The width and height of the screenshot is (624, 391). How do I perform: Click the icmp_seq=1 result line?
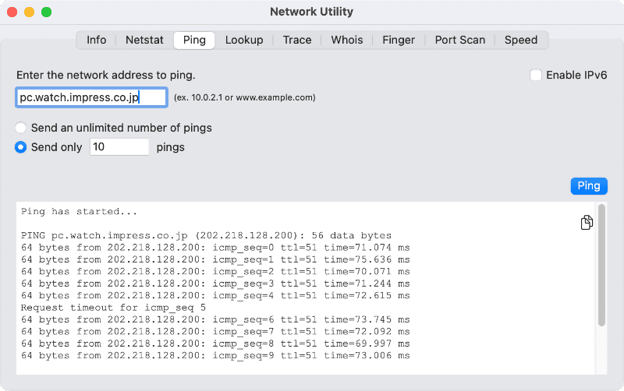click(215, 259)
